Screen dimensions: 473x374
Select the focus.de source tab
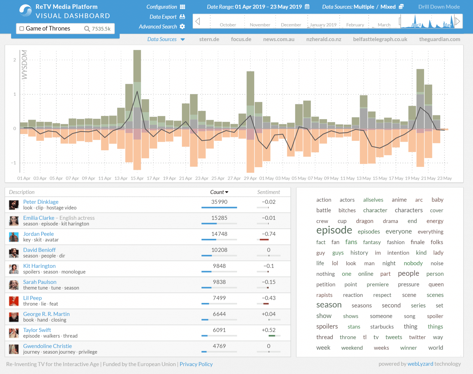point(241,39)
